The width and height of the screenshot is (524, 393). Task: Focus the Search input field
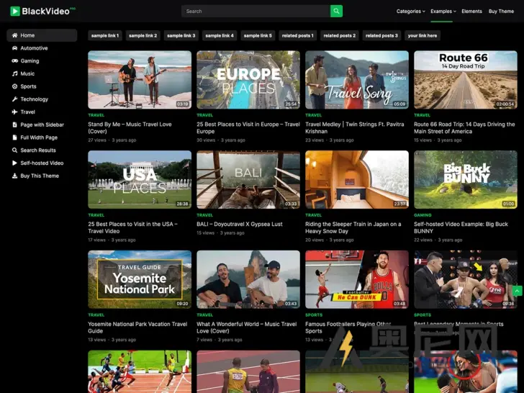256,11
